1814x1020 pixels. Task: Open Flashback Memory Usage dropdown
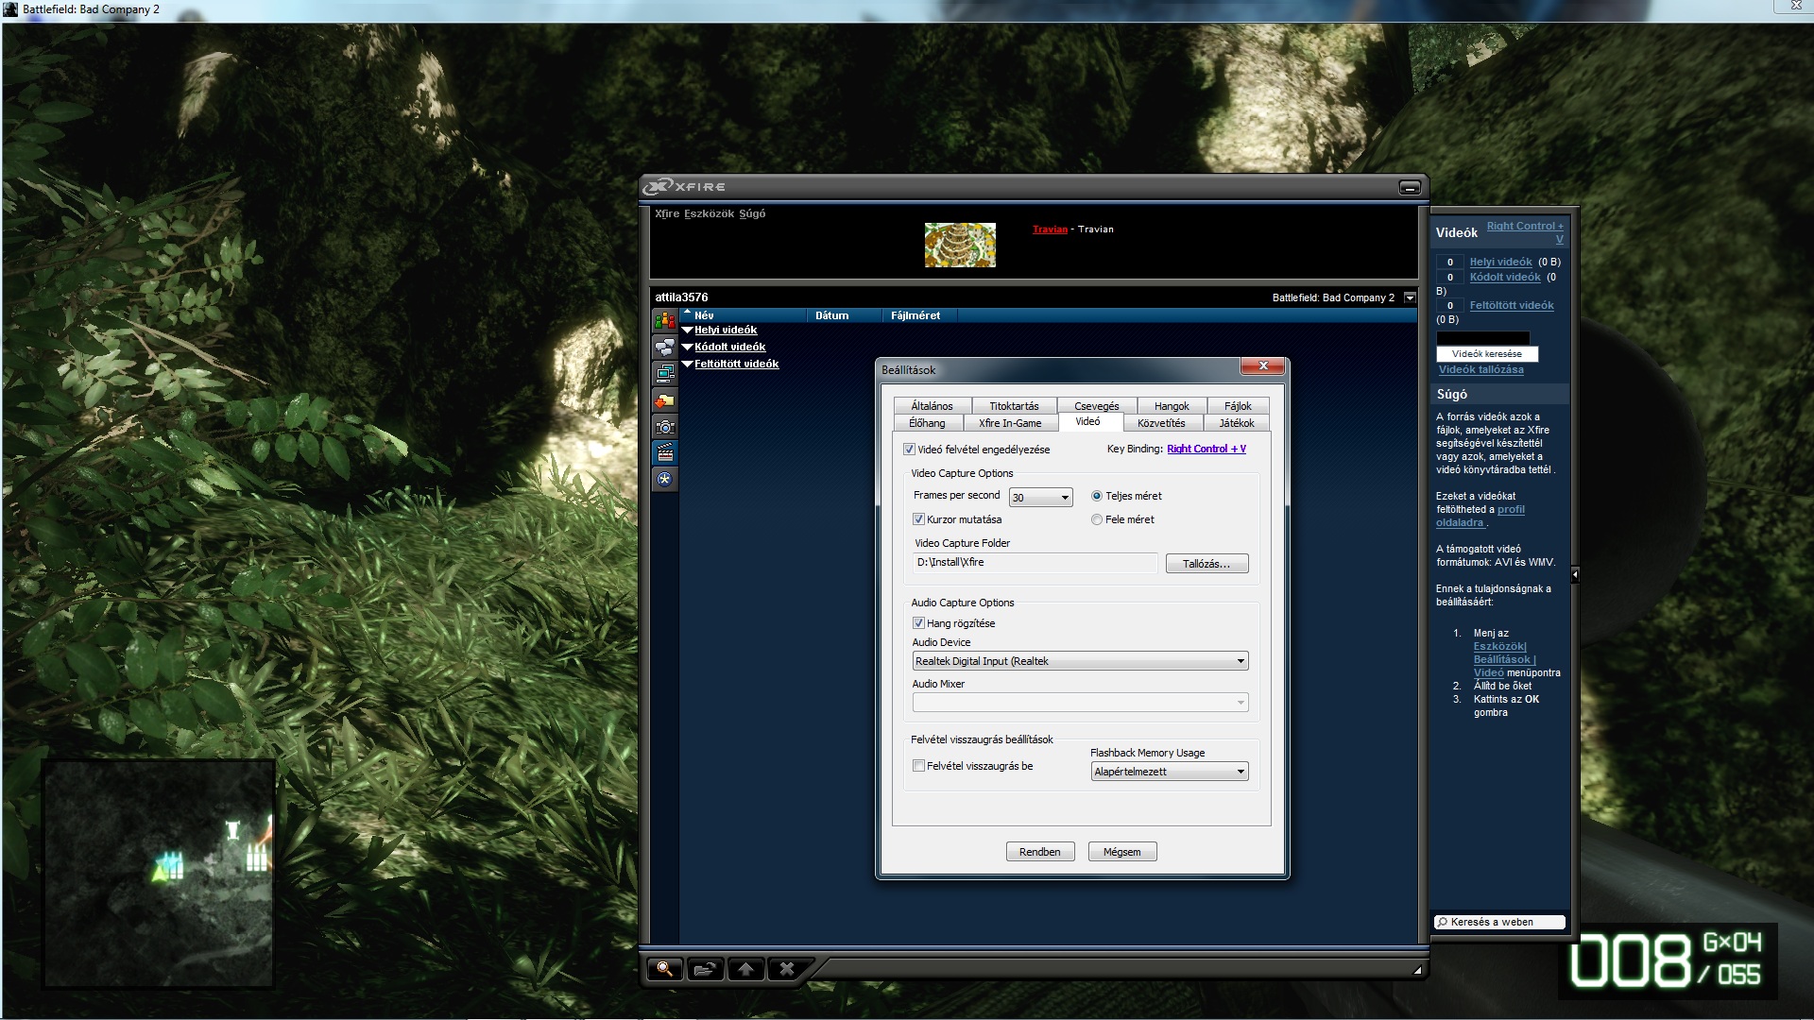point(1170,772)
